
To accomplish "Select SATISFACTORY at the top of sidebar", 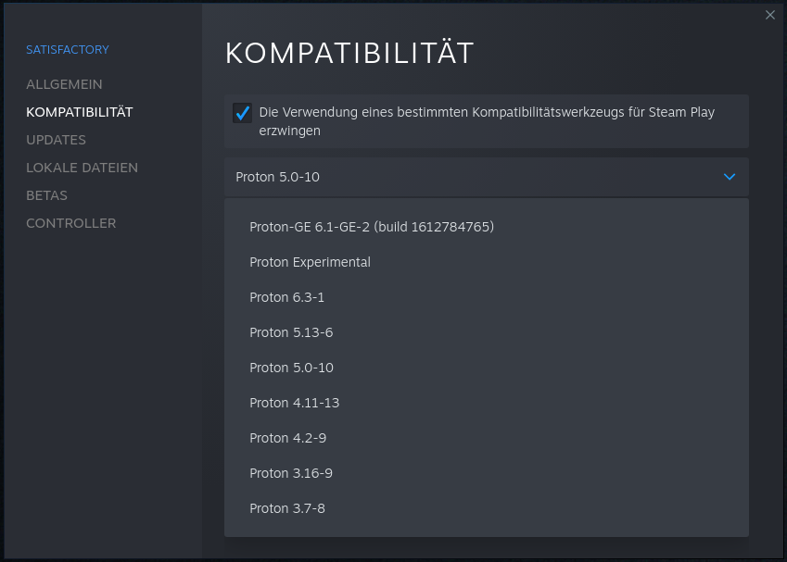I will pyautogui.click(x=68, y=49).
